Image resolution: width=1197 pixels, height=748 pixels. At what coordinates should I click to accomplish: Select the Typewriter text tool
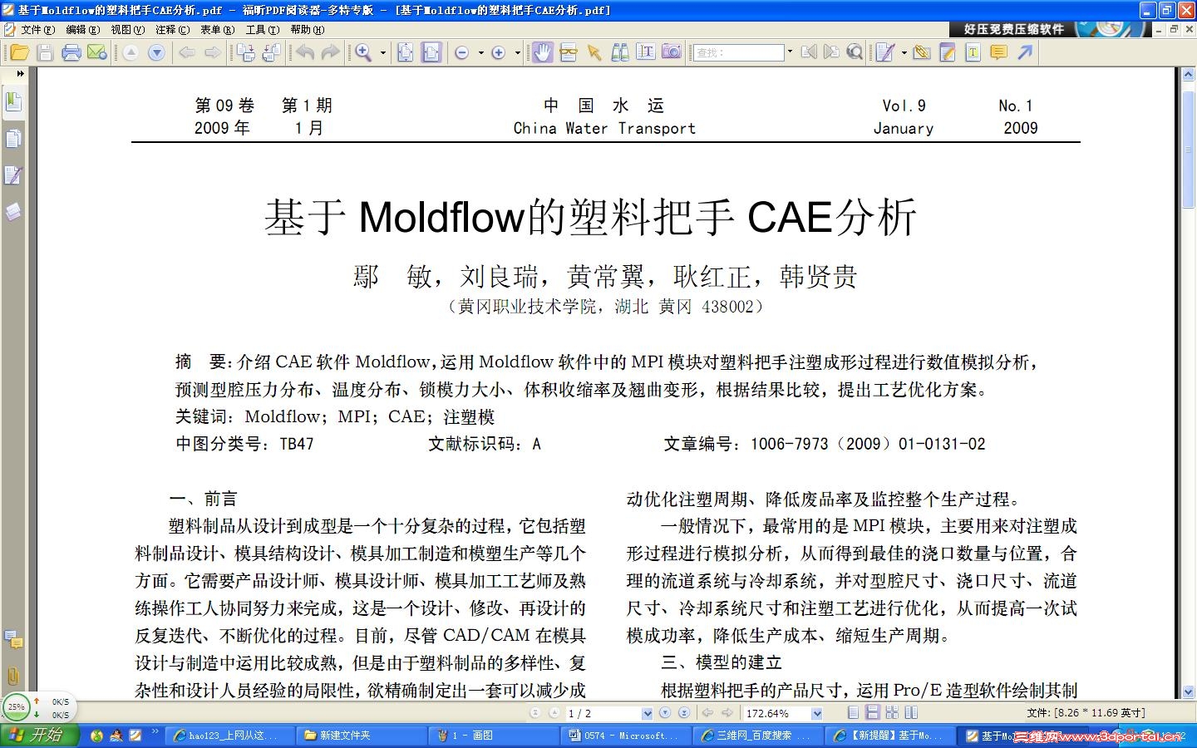973,52
